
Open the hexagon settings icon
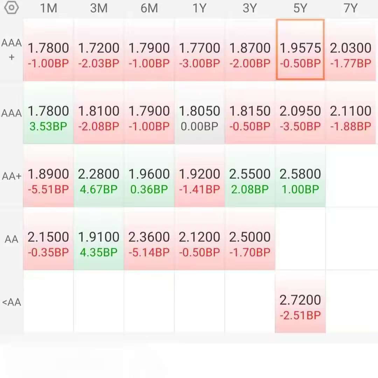[11, 7]
